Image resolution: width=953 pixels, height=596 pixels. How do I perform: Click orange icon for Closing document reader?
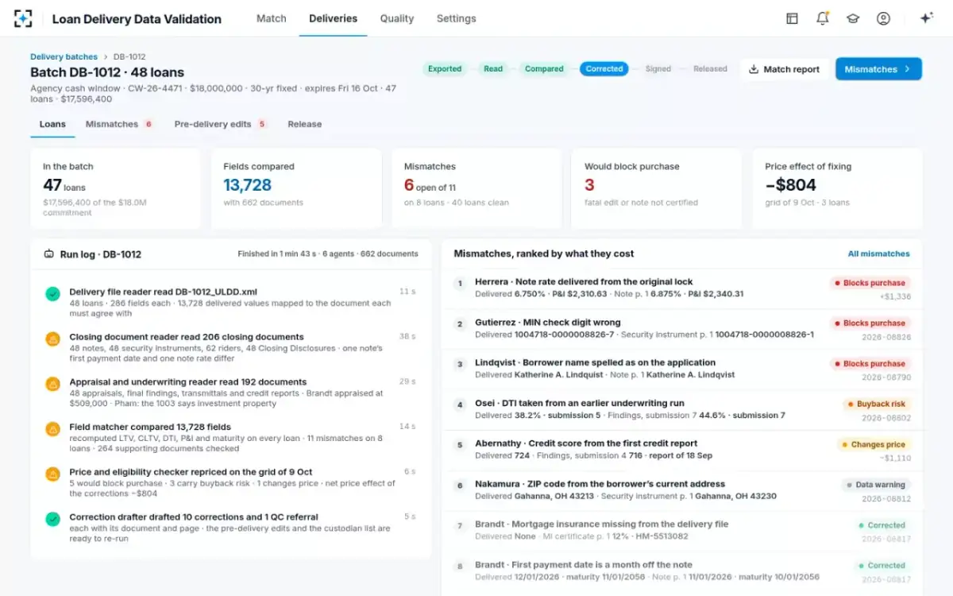coord(52,339)
